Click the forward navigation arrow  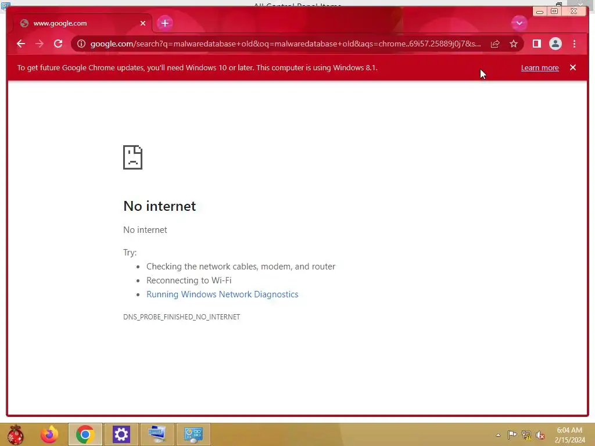(39, 44)
